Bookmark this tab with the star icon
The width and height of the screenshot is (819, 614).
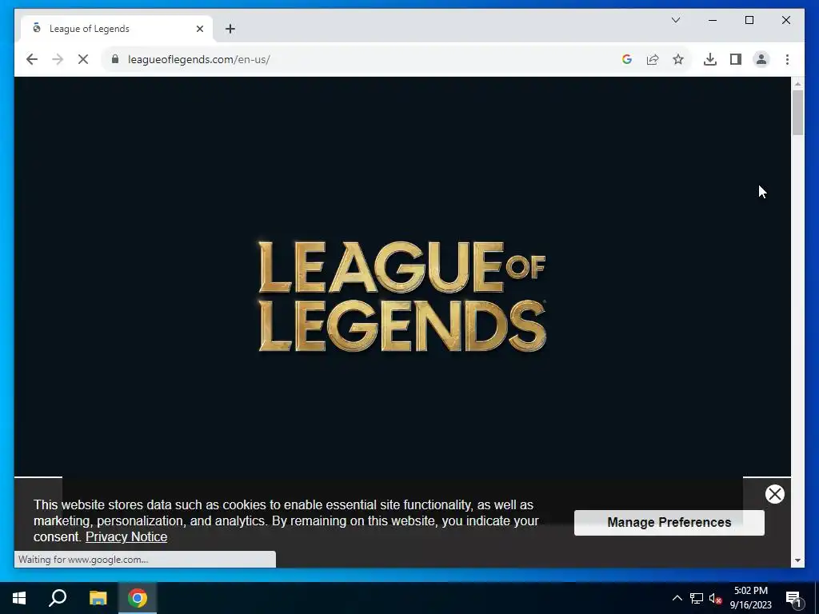point(678,59)
